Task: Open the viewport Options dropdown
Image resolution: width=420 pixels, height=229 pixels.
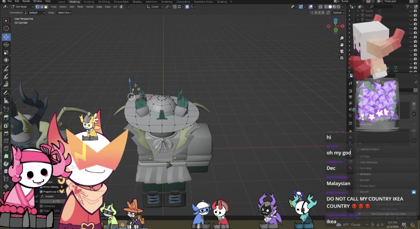Action: tap(338, 13)
